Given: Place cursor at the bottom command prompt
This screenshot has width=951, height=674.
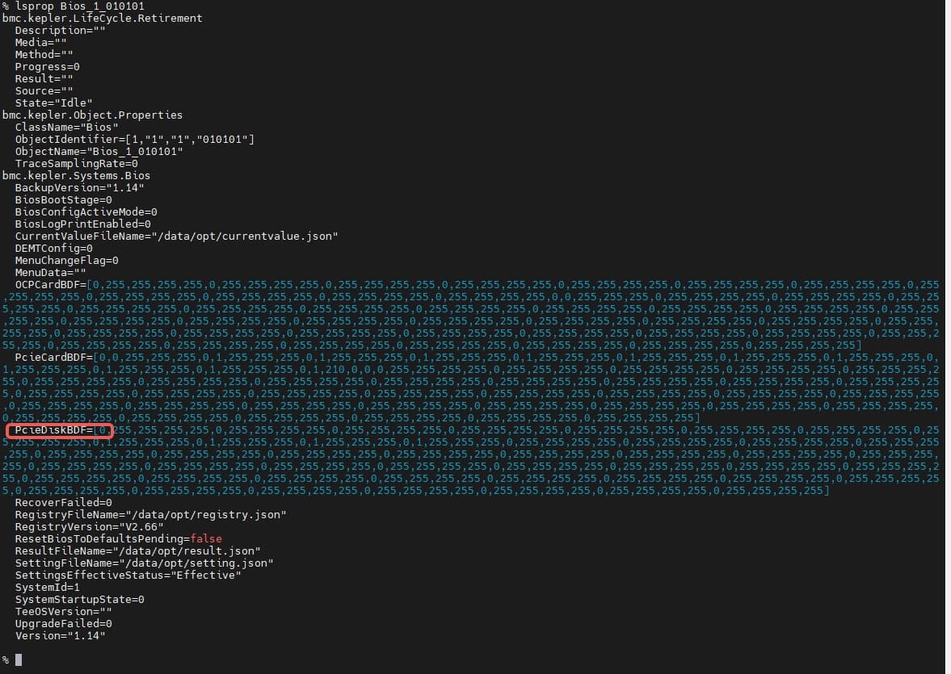Looking at the screenshot, I should pyautogui.click(x=18, y=660).
